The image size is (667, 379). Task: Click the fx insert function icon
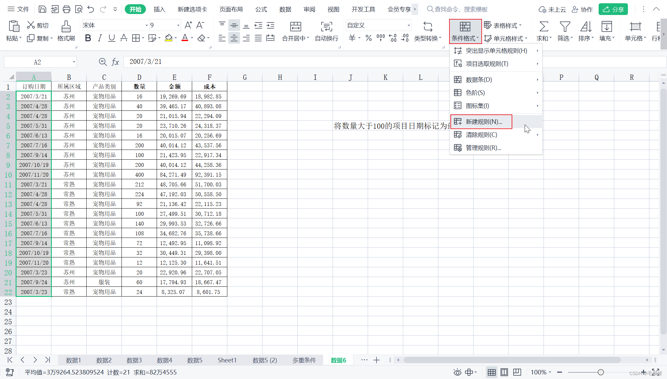115,62
